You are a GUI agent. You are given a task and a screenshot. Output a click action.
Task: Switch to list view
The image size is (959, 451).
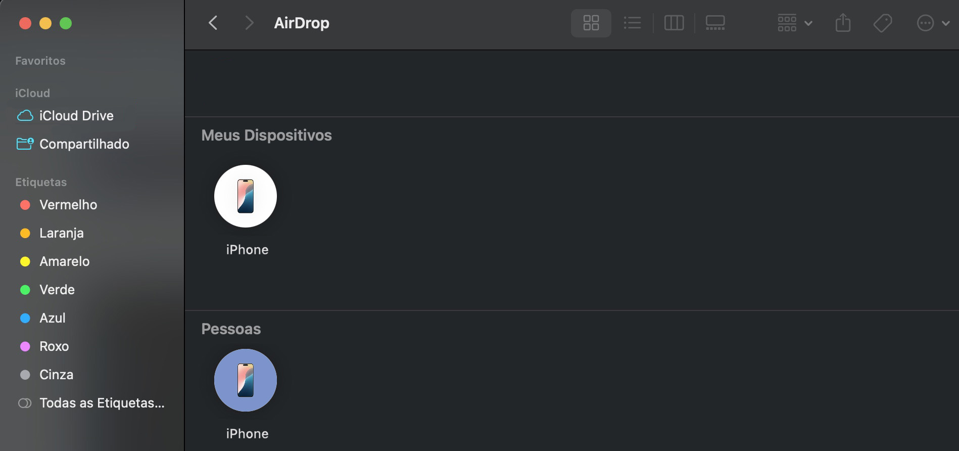pyautogui.click(x=632, y=23)
